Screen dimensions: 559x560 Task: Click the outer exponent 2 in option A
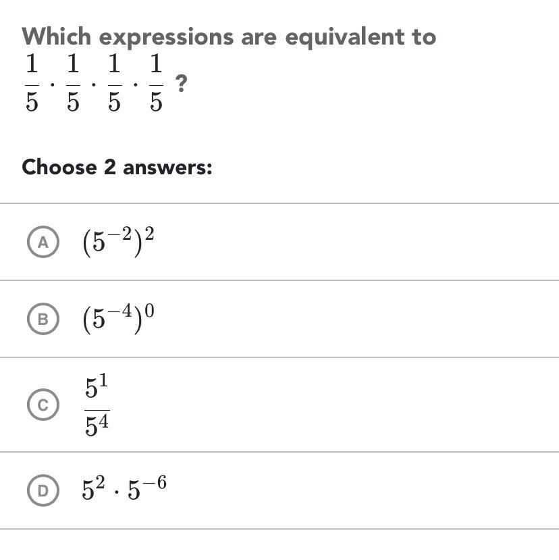point(150,234)
